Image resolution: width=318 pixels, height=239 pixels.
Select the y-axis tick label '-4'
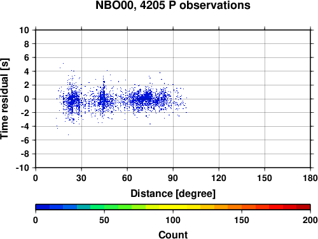pos(25,126)
